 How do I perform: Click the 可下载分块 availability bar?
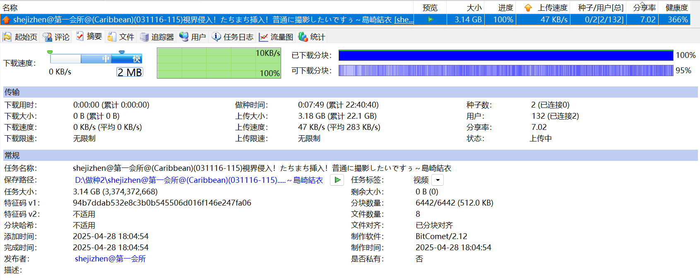coord(506,71)
